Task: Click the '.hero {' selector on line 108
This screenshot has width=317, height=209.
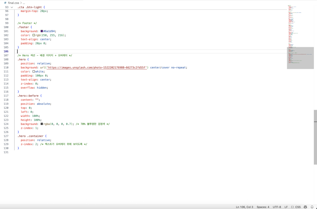Action: click(23, 59)
